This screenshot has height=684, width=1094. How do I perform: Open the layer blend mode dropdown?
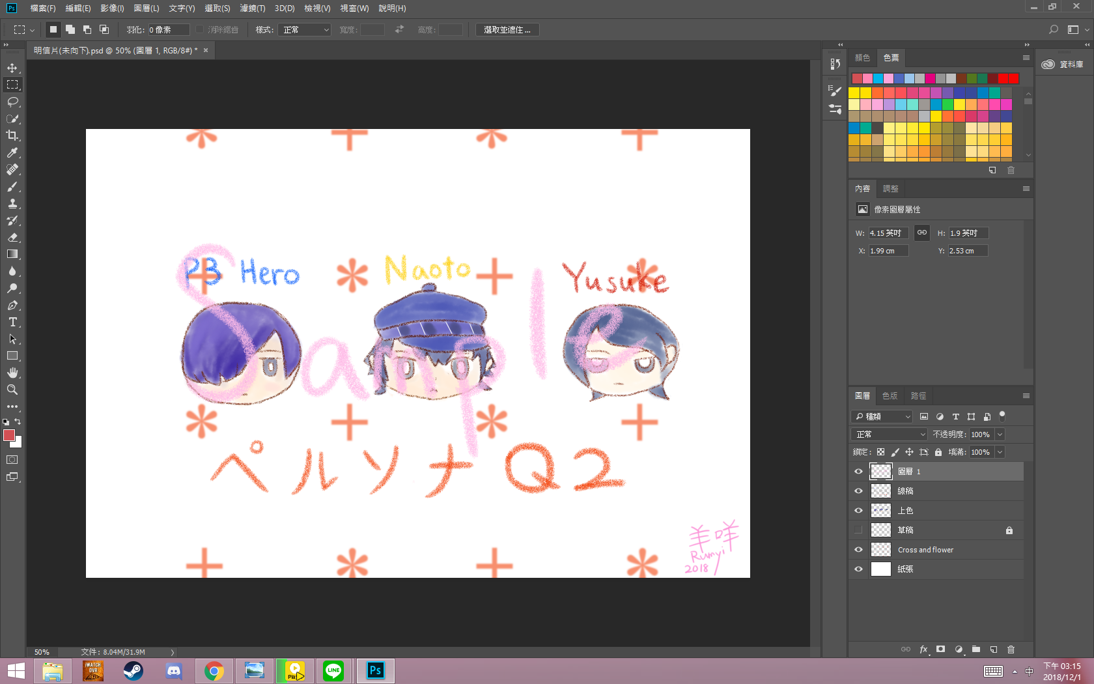click(x=889, y=435)
